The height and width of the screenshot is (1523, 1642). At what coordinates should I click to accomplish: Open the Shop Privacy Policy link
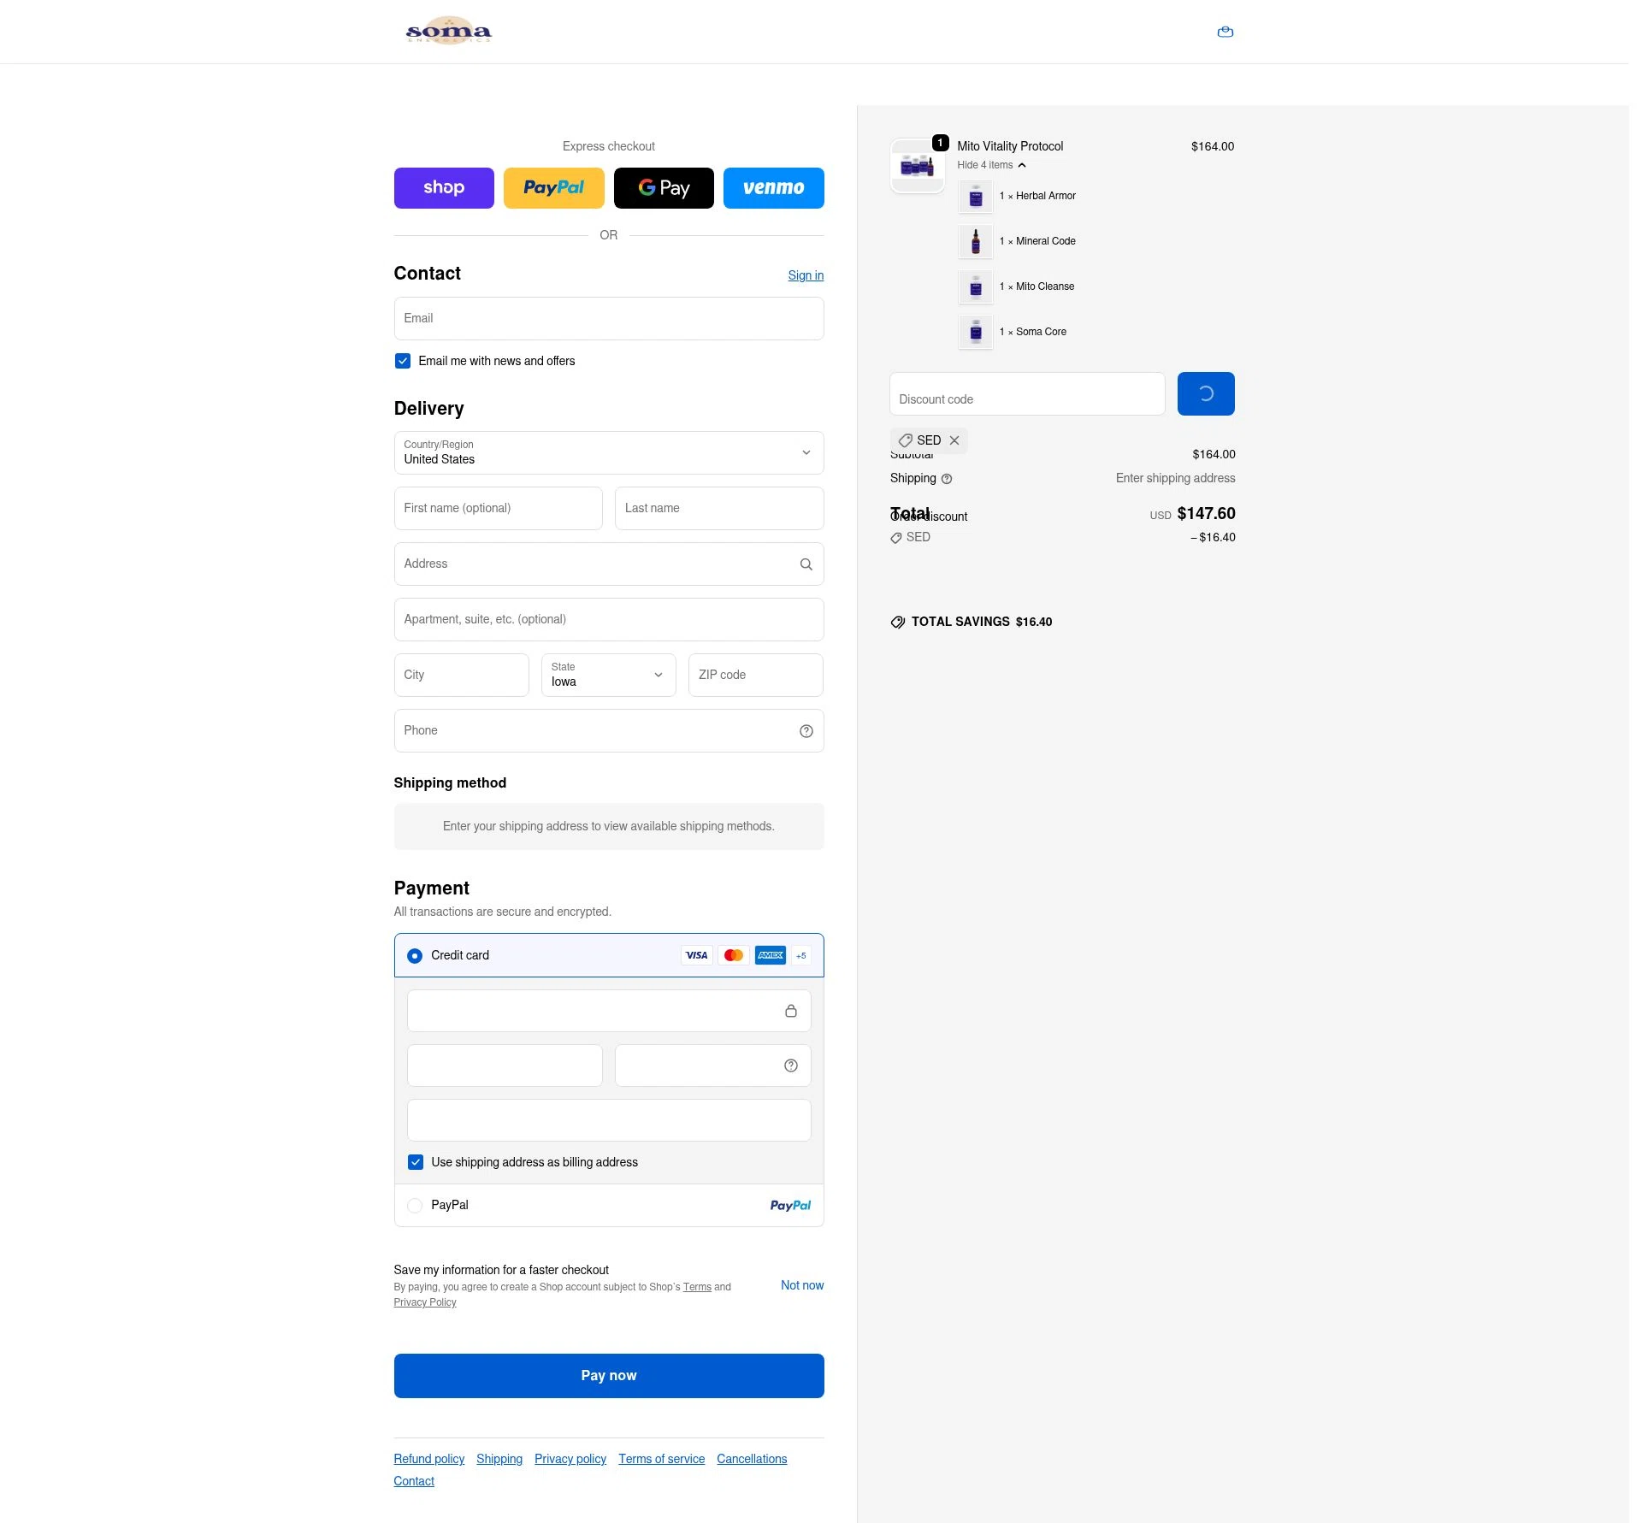tap(425, 1302)
